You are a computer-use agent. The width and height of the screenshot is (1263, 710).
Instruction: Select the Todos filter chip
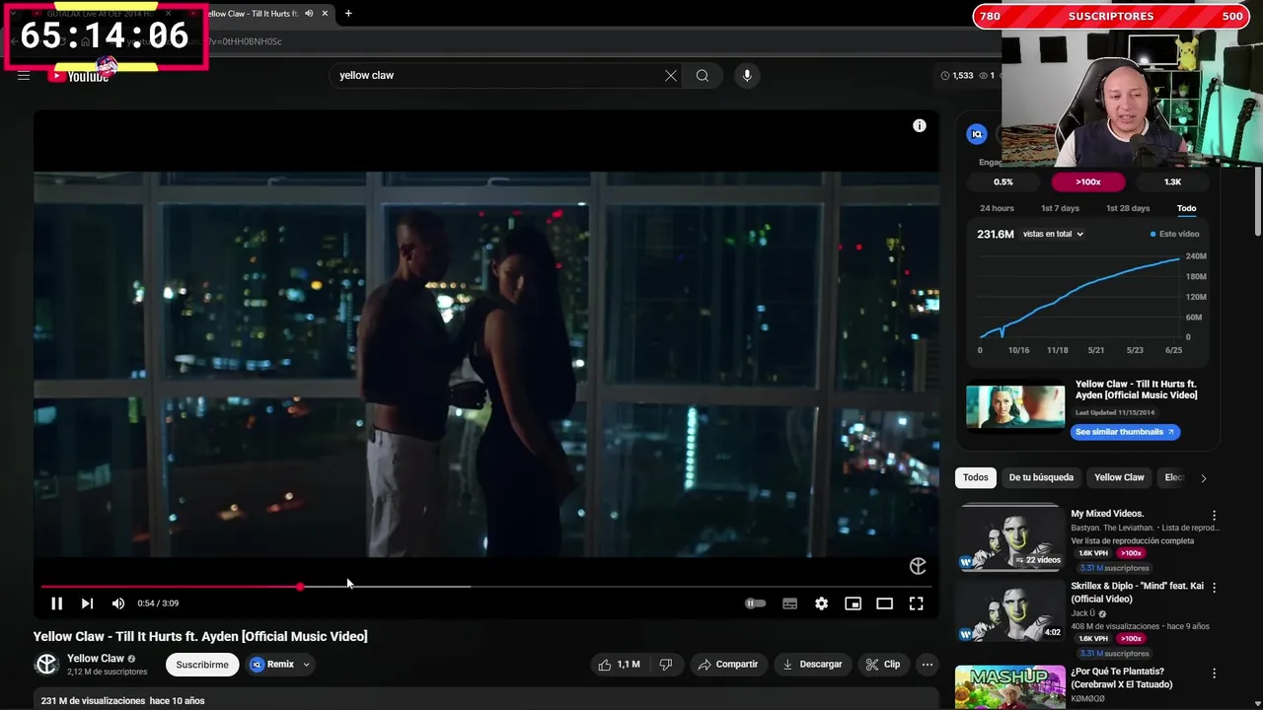coord(975,477)
